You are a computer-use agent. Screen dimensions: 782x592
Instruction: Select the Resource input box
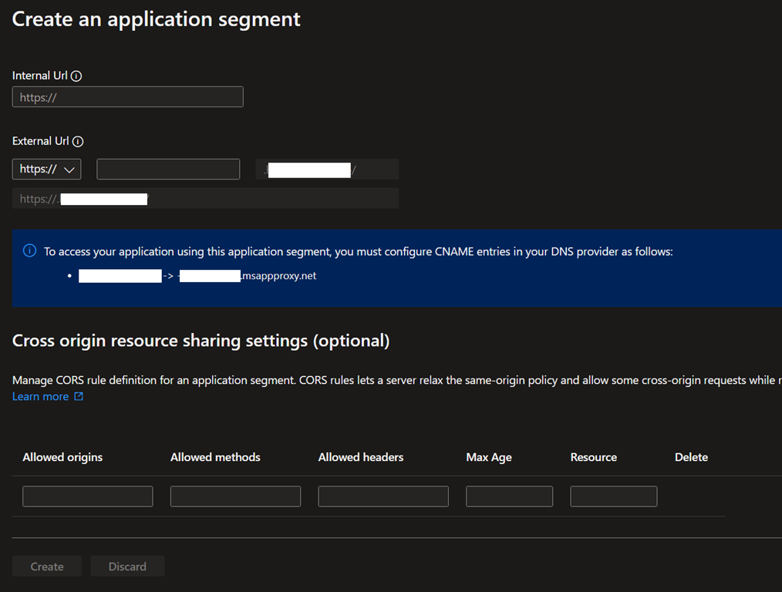coord(613,496)
